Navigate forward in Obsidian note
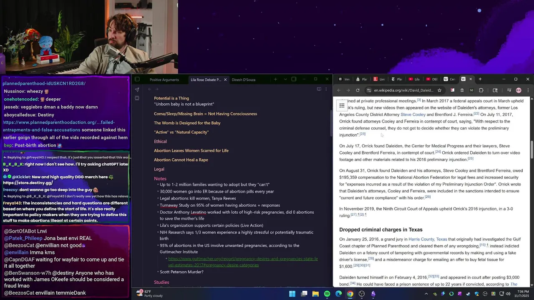The height and width of the screenshot is (300, 534). click(157, 89)
